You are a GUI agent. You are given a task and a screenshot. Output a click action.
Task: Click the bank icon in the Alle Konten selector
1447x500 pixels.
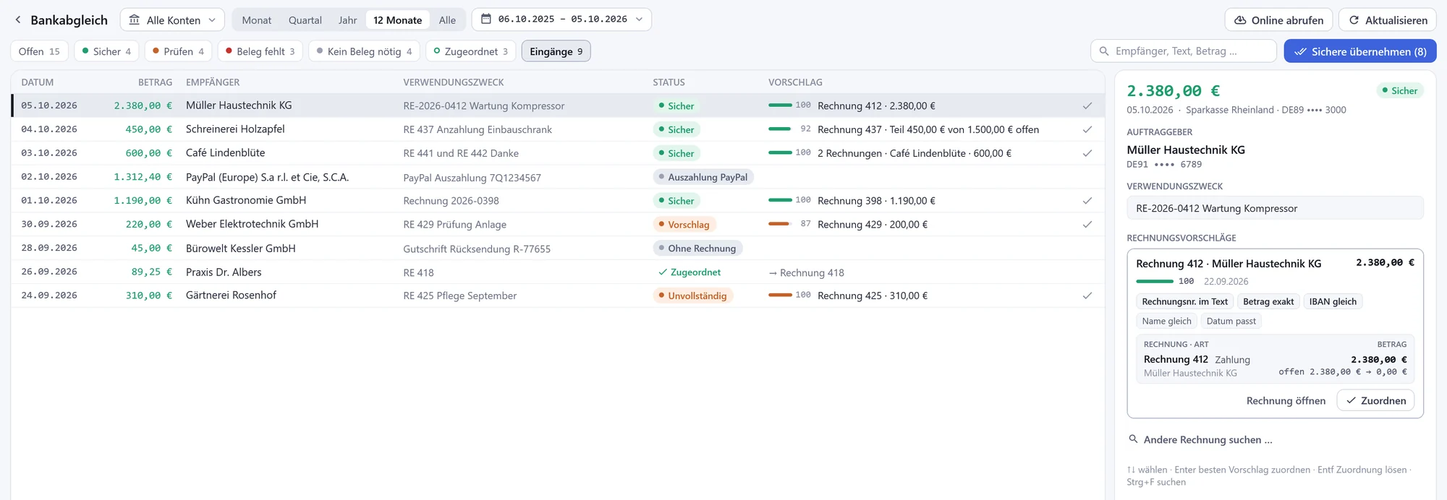[135, 20]
